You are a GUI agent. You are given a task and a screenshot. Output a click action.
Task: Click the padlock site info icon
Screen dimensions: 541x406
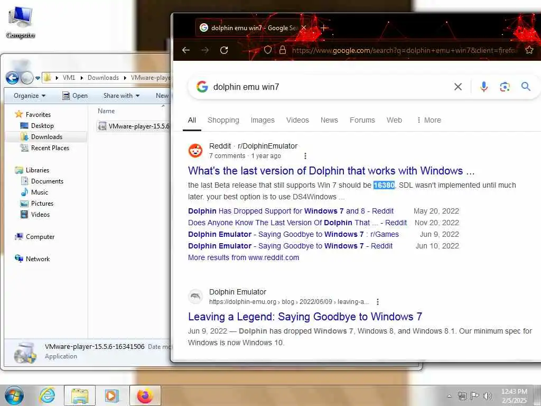coord(283,50)
